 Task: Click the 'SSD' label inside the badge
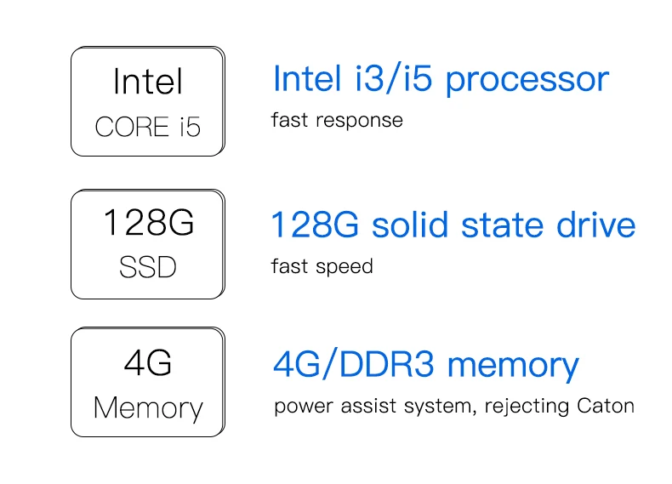point(148,267)
